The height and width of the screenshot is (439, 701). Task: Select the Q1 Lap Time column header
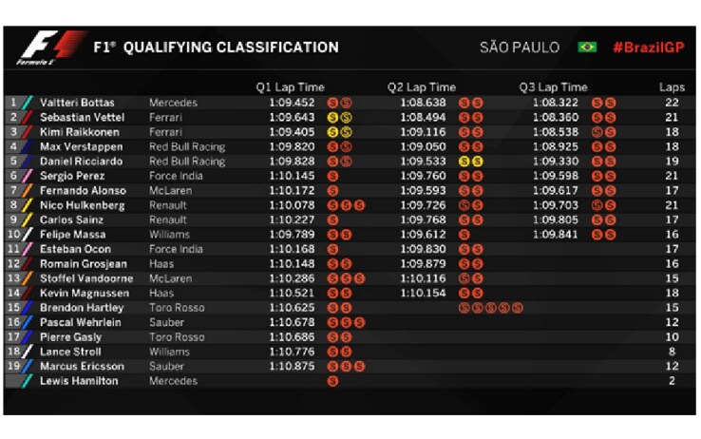click(290, 87)
